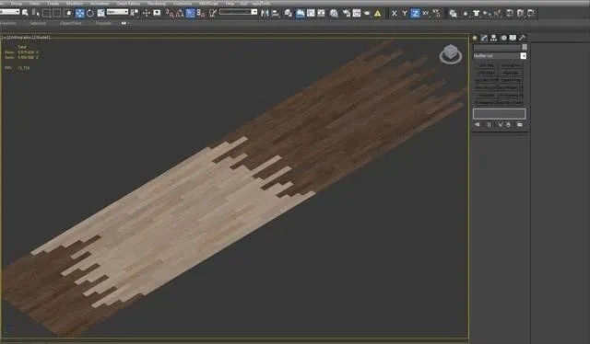Open the Material Editor
Screen dimensions: 590x344
point(334,14)
